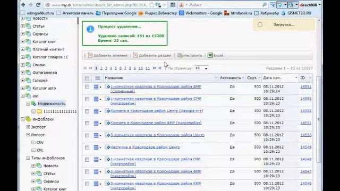Click the yellow folder icon 111111111111111
Image resolution: width=340 pixels, height=191 pixels.
[39, 111]
